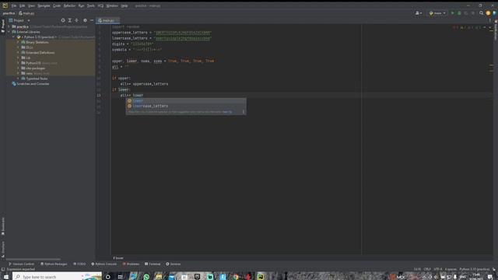Select the venv folder in project tree
This screenshot has width=498, height=280.
tap(30, 73)
